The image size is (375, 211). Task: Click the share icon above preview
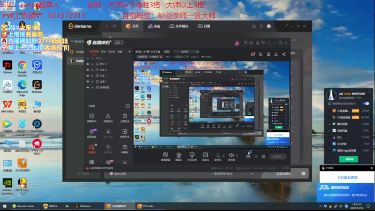pyautogui.click(x=284, y=54)
